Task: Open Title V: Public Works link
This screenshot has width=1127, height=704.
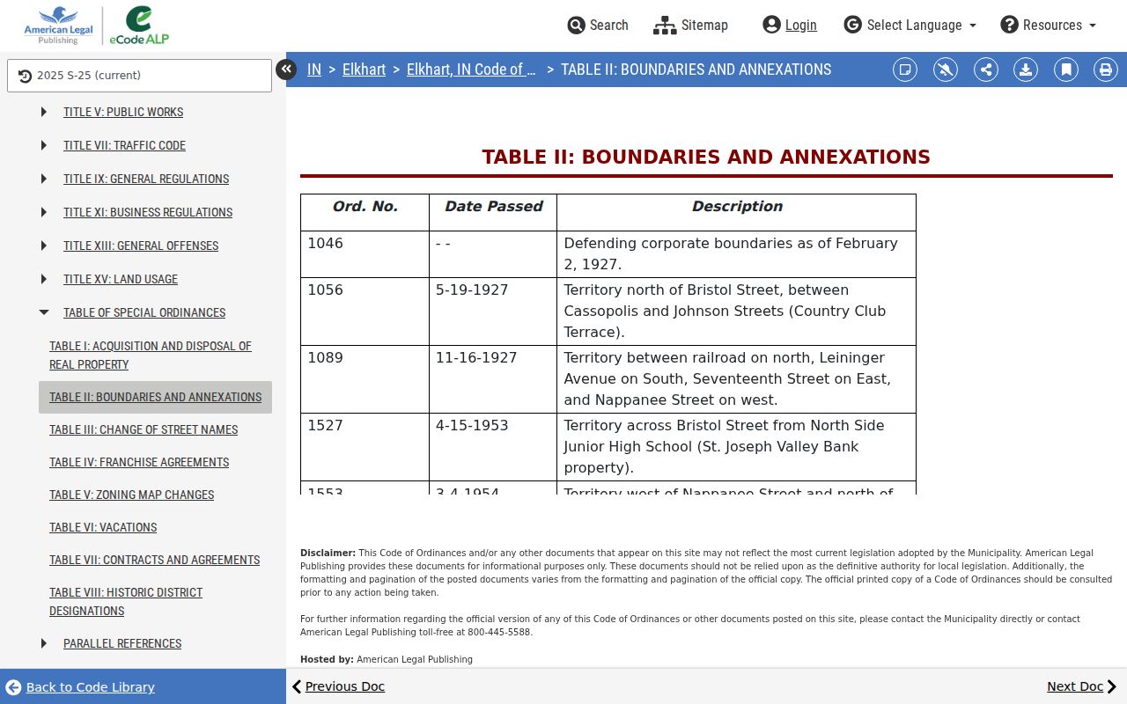Action: coord(123,112)
